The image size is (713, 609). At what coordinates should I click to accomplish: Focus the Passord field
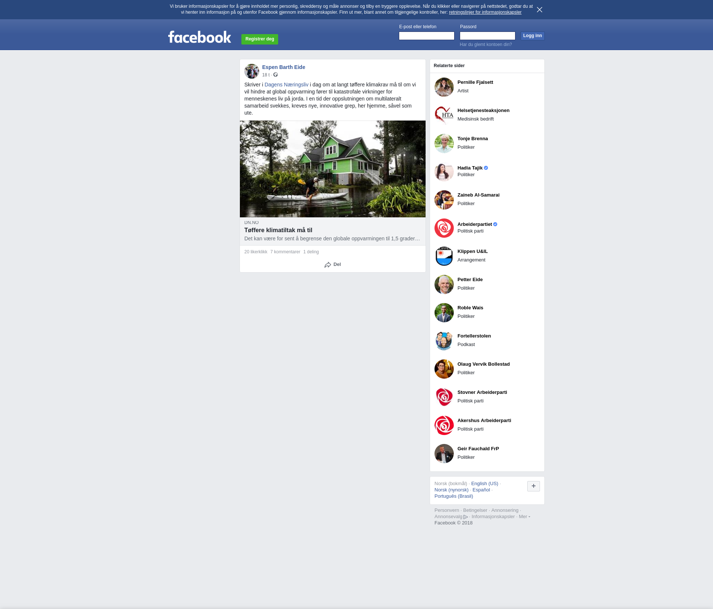488,36
